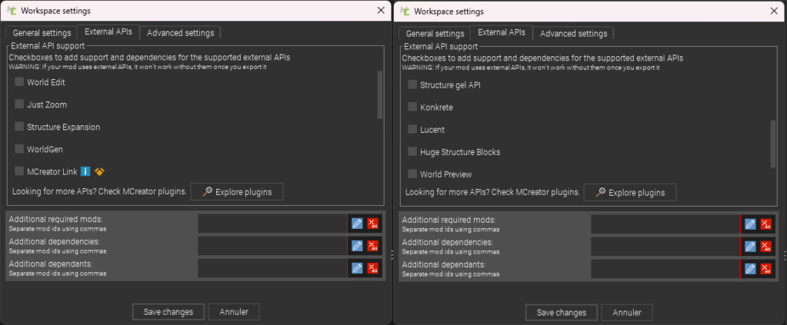Edit Additional required mods in left window
This screenshot has width=787, height=325.
(357, 224)
